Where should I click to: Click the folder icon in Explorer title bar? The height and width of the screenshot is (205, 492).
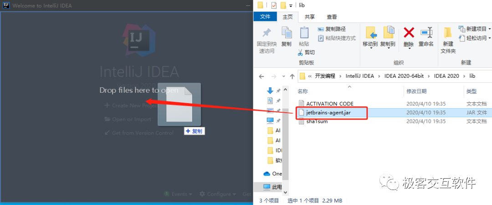tap(260, 5)
